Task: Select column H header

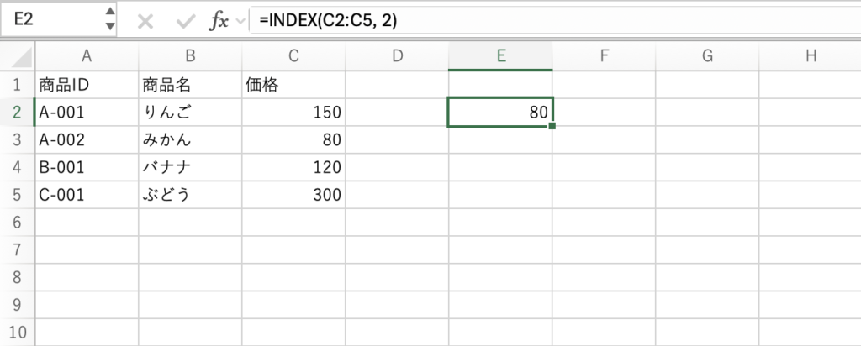Action: tap(810, 56)
